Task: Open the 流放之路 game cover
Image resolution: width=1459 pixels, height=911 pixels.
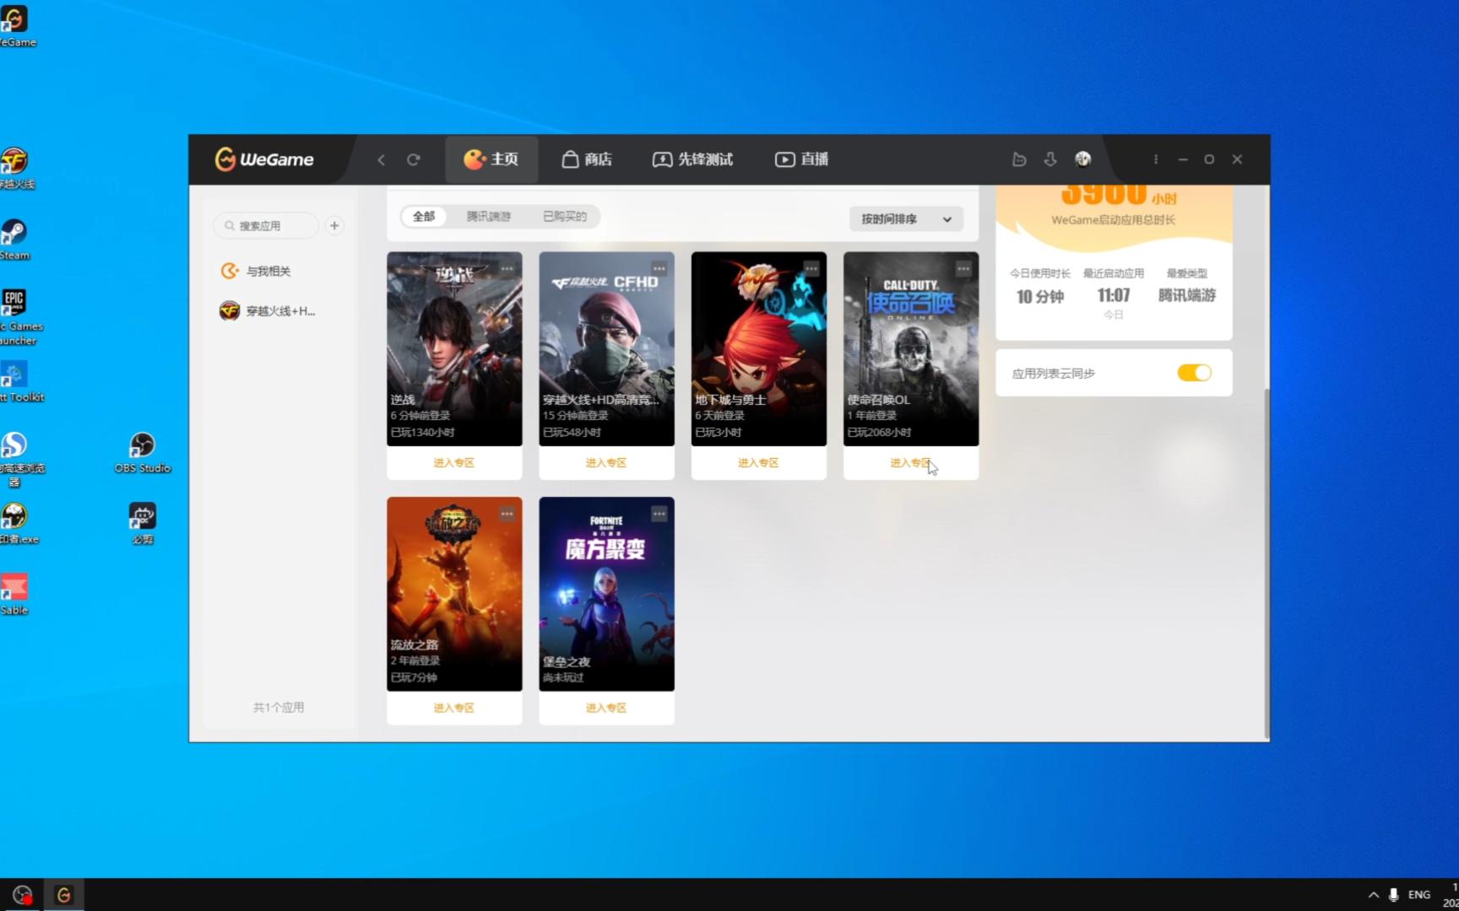Action: (x=454, y=594)
